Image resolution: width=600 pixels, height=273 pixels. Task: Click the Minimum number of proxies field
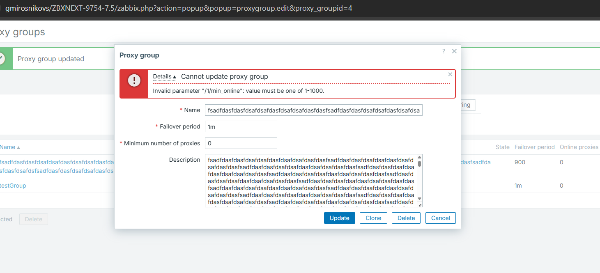pos(241,143)
